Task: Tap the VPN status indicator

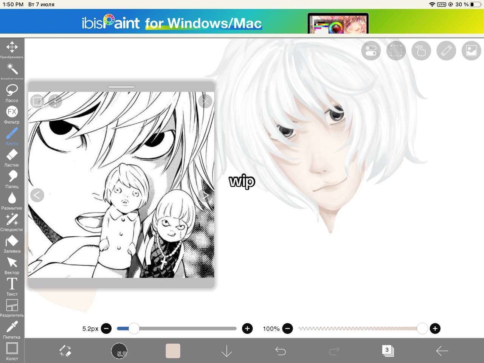Action: pos(442,4)
